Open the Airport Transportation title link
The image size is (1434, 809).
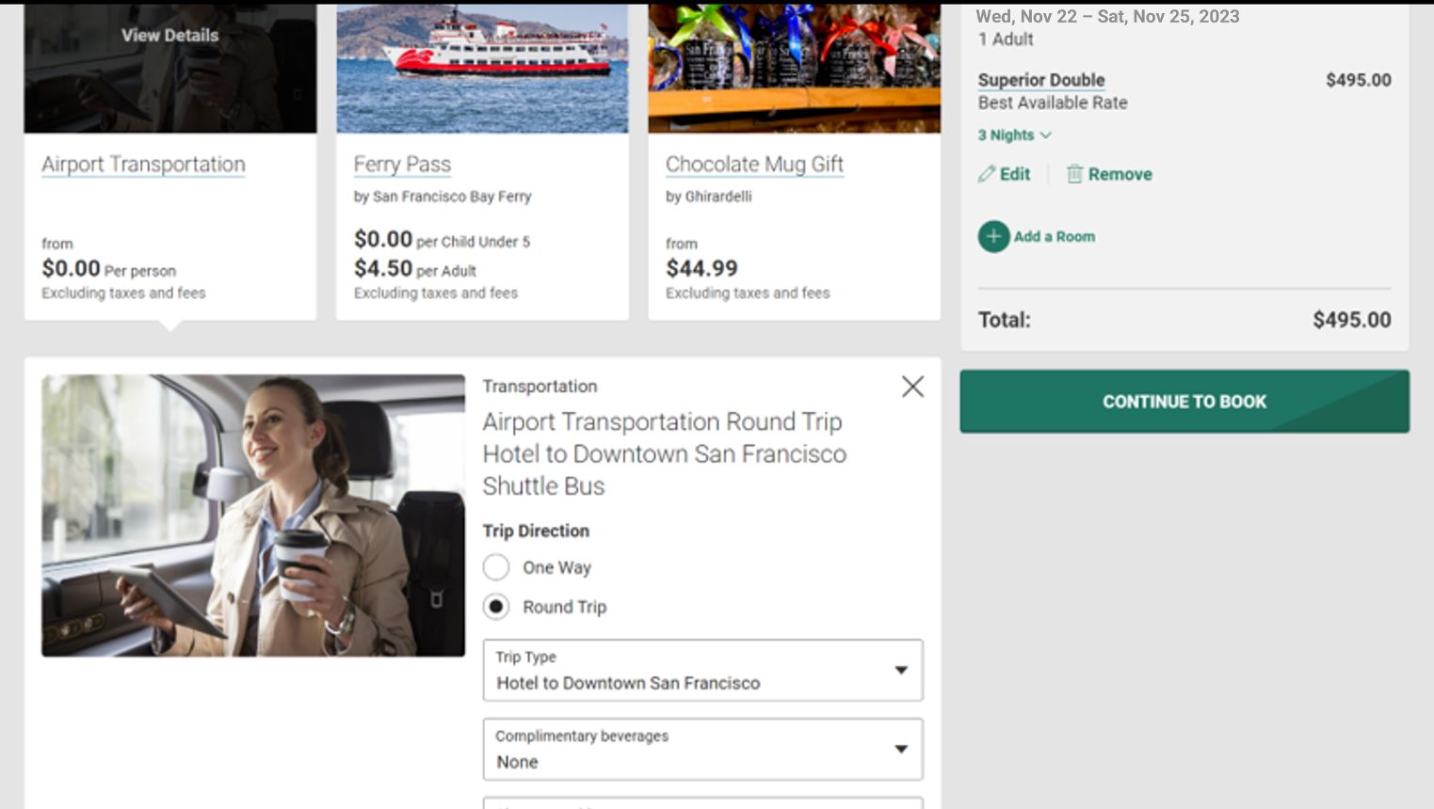point(143,165)
